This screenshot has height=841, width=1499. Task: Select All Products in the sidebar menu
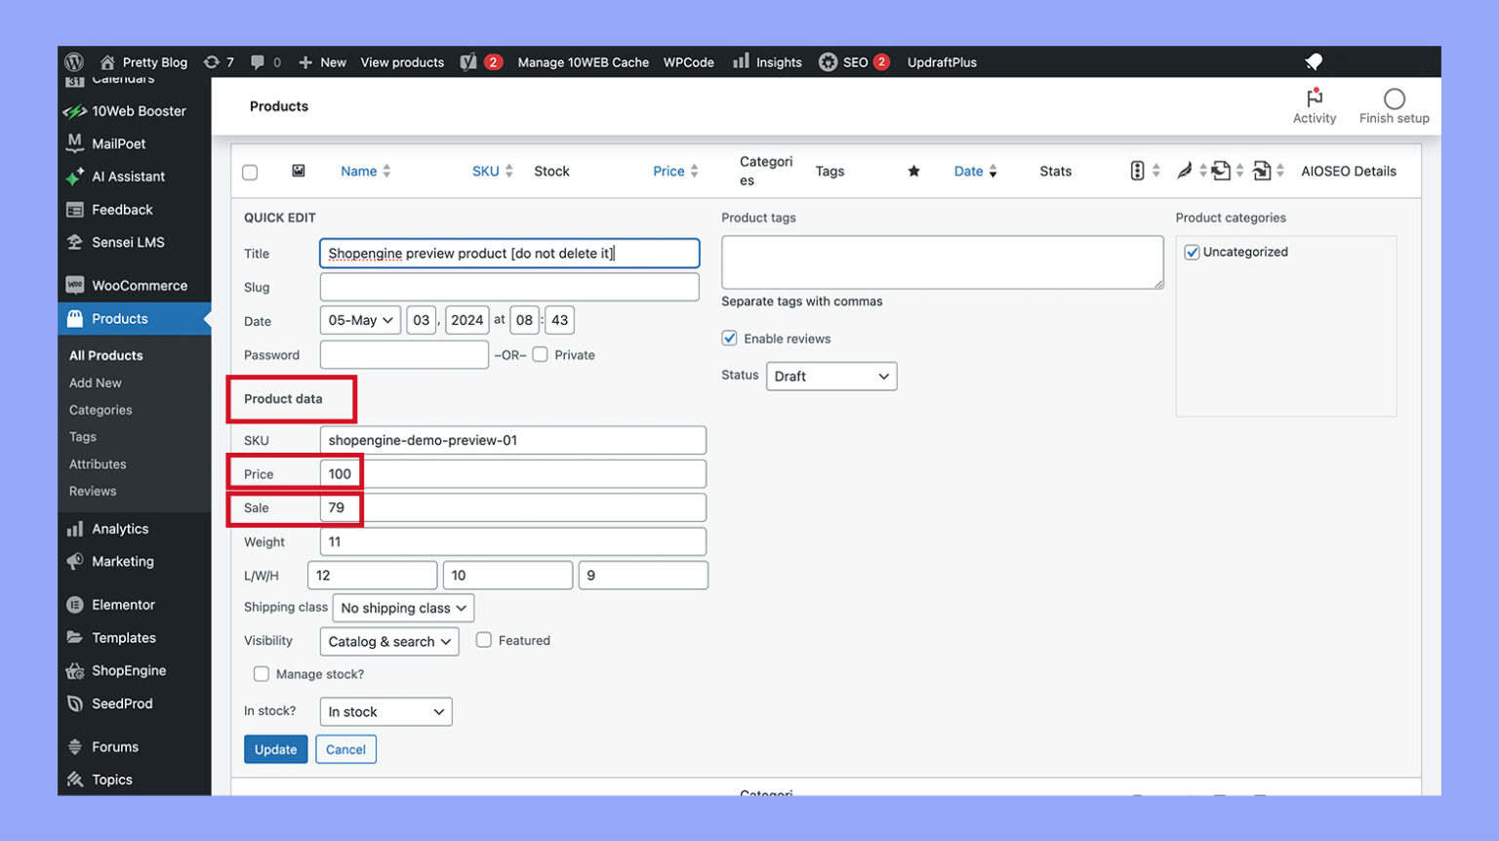pyautogui.click(x=104, y=355)
